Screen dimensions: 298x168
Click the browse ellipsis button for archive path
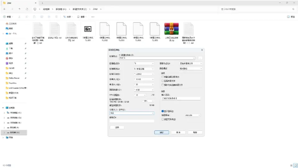tap(200, 58)
